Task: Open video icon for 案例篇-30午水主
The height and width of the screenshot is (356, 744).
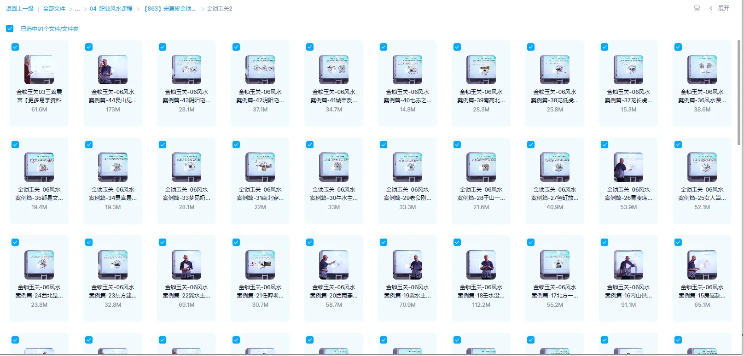Action: click(x=334, y=167)
